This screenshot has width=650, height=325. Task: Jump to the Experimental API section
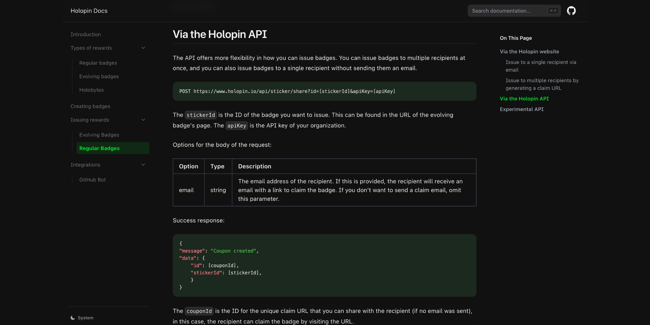pos(522,110)
